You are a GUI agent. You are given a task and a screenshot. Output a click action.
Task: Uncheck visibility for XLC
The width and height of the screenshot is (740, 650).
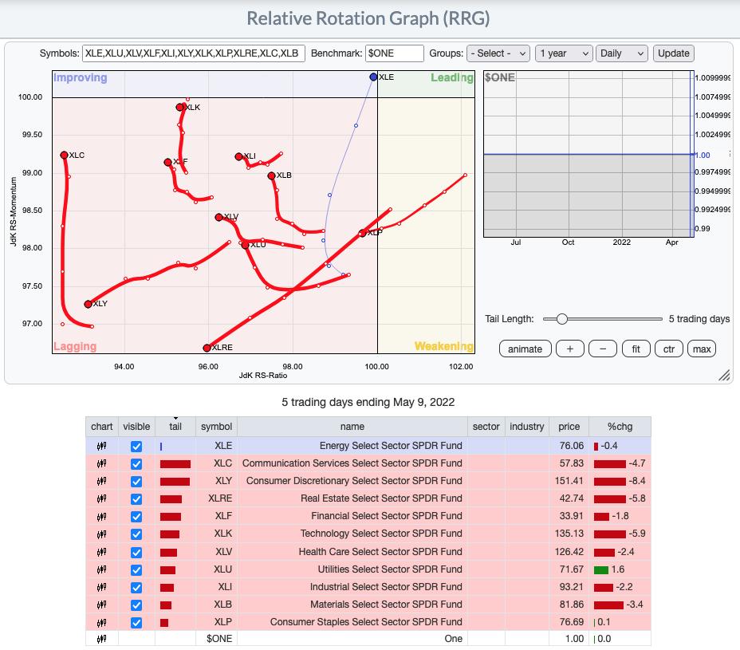pyautogui.click(x=136, y=463)
